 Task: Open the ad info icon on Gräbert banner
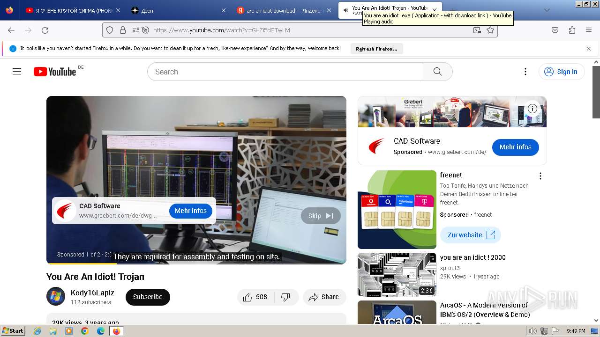532,109
